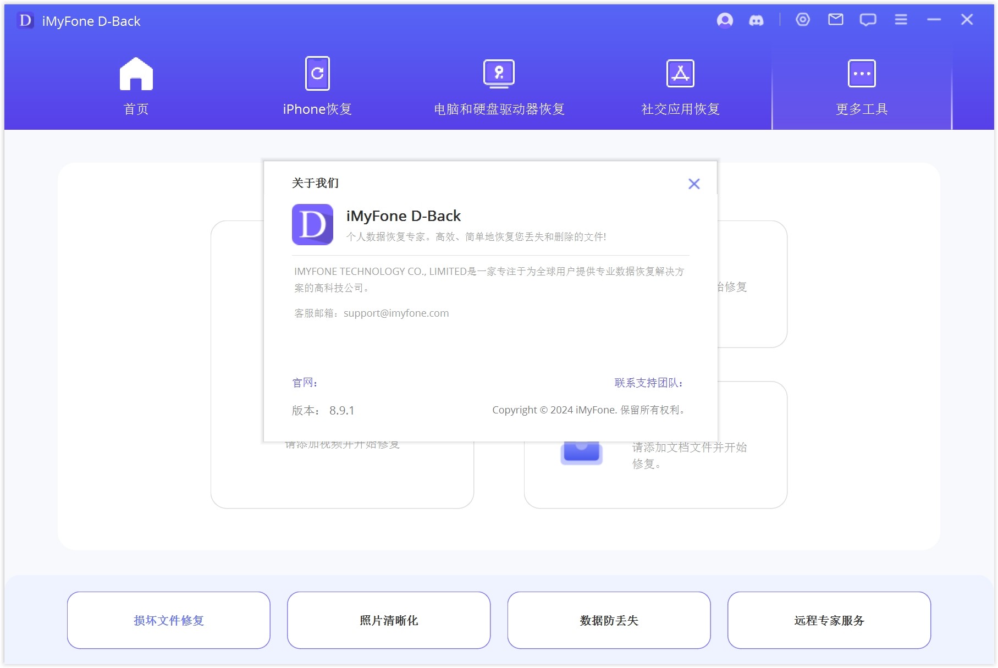Minimize the iMyFone D-Back window
Image resolution: width=998 pixels, height=668 pixels.
[x=934, y=20]
